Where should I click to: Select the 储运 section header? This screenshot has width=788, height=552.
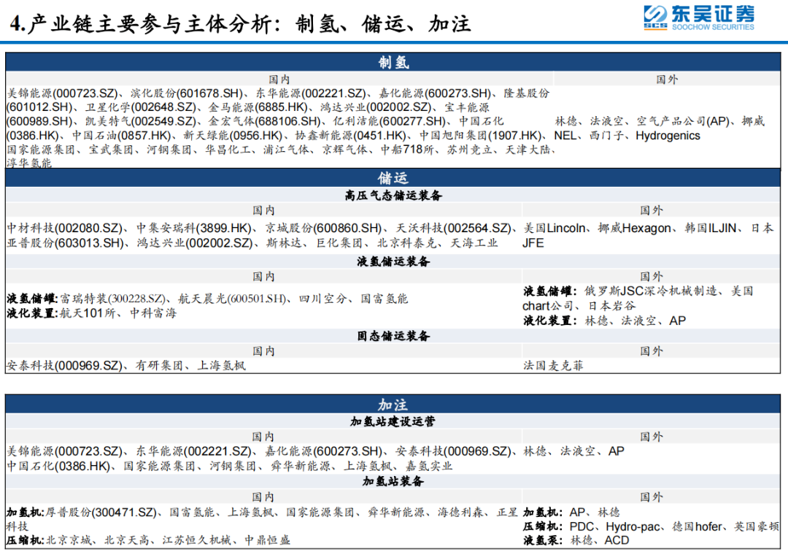point(394,178)
